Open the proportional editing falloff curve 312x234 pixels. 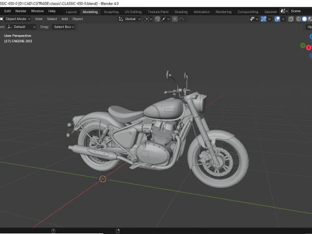(181, 19)
